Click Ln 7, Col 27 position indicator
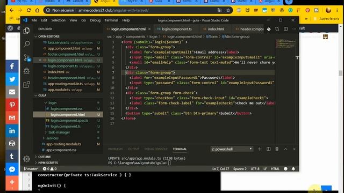 (x=220, y=169)
